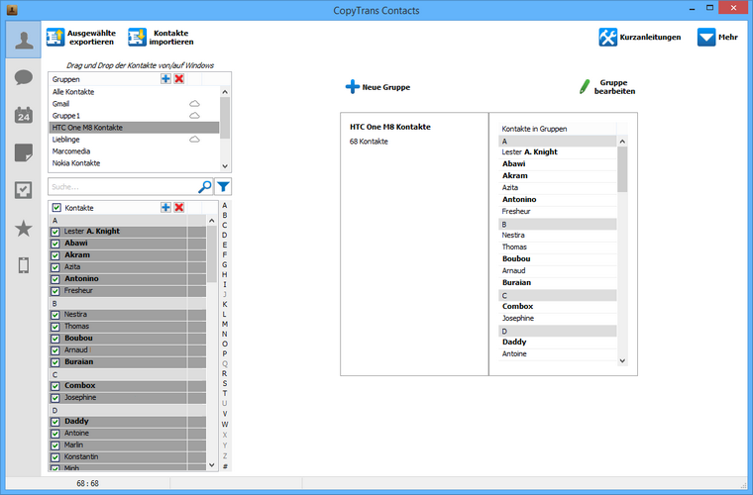Click the Gruppe bearbeiten button
753x495 pixels.
point(608,87)
